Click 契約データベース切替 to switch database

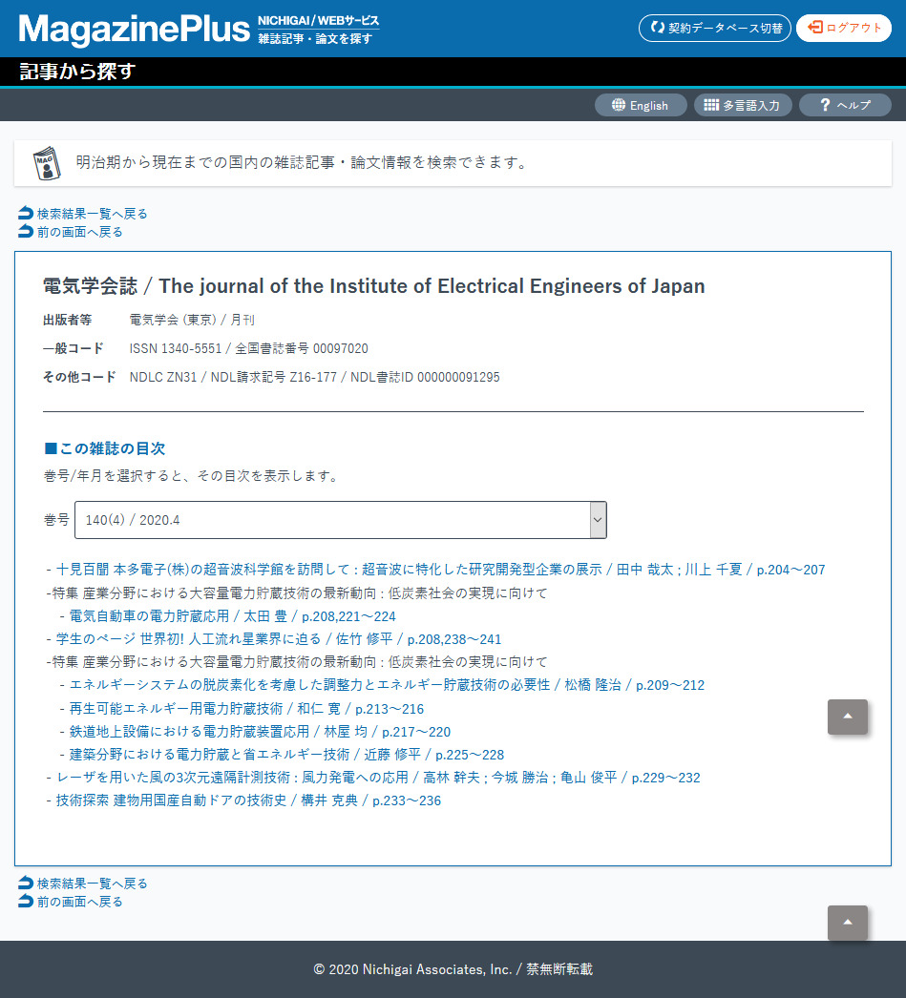coord(714,29)
